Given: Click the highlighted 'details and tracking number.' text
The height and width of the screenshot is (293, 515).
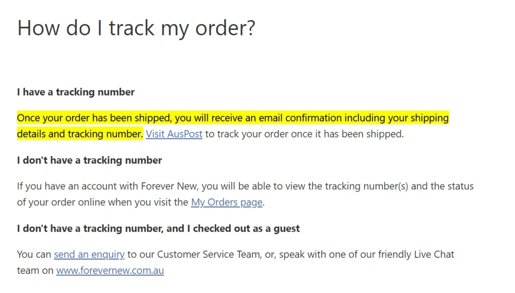Looking at the screenshot, I should [80, 134].
